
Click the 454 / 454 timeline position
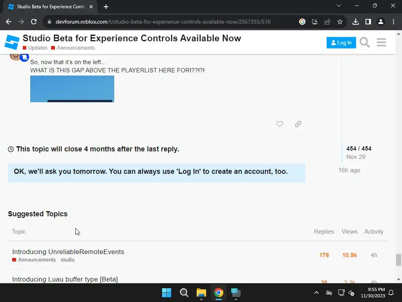pyautogui.click(x=359, y=148)
